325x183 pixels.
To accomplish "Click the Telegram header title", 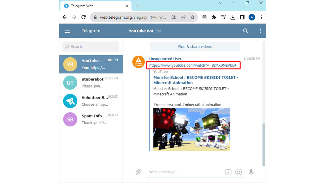I will (x=91, y=31).
